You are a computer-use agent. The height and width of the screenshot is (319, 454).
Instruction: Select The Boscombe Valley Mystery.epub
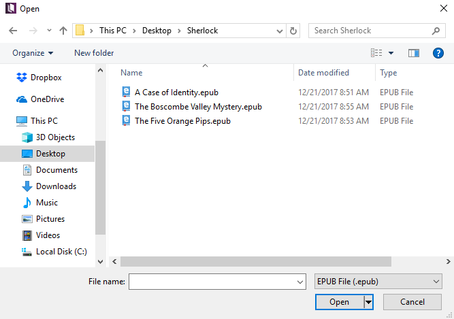click(198, 107)
